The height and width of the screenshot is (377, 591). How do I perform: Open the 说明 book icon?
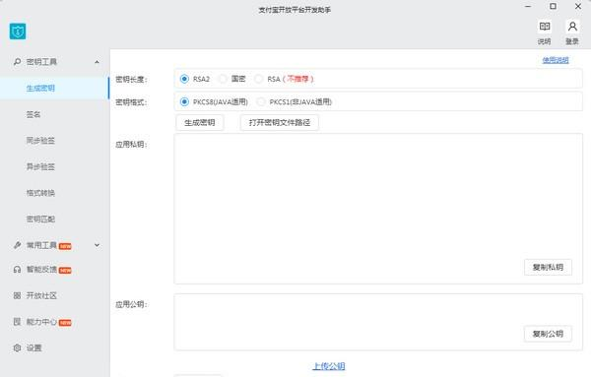point(545,27)
